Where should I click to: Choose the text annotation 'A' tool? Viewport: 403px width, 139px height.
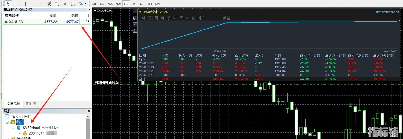(65, 4)
